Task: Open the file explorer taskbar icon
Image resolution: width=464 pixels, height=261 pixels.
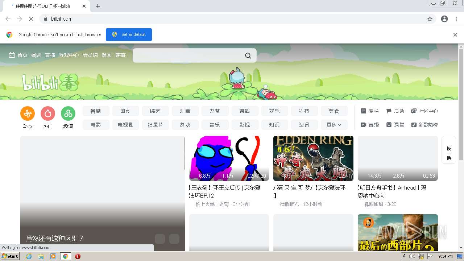Action: pos(41,256)
